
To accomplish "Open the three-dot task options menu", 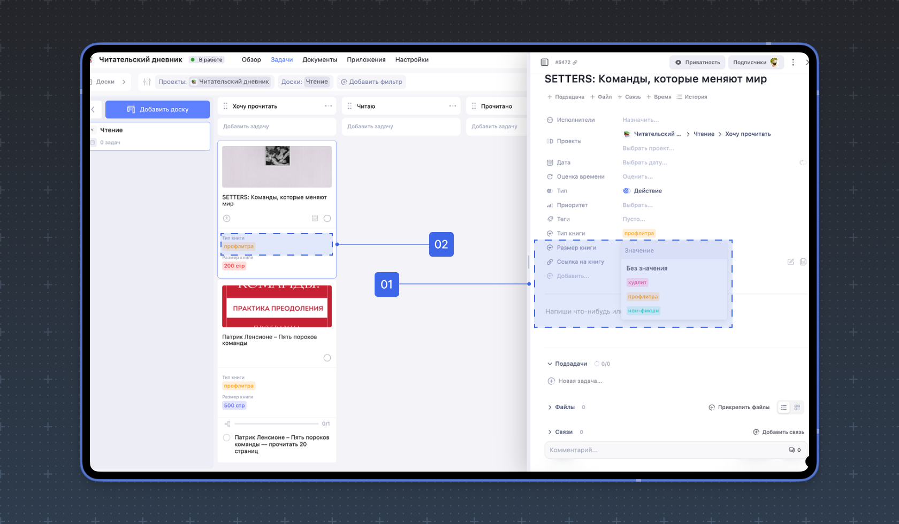I will 793,63.
